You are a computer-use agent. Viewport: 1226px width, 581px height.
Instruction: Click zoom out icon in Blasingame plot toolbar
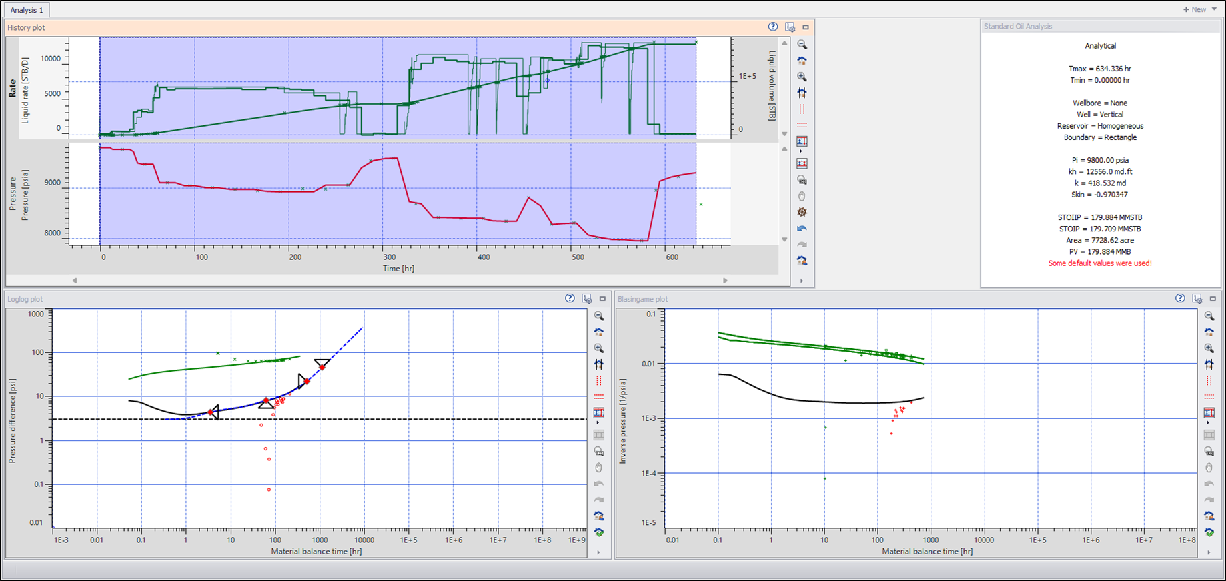pyautogui.click(x=1209, y=316)
